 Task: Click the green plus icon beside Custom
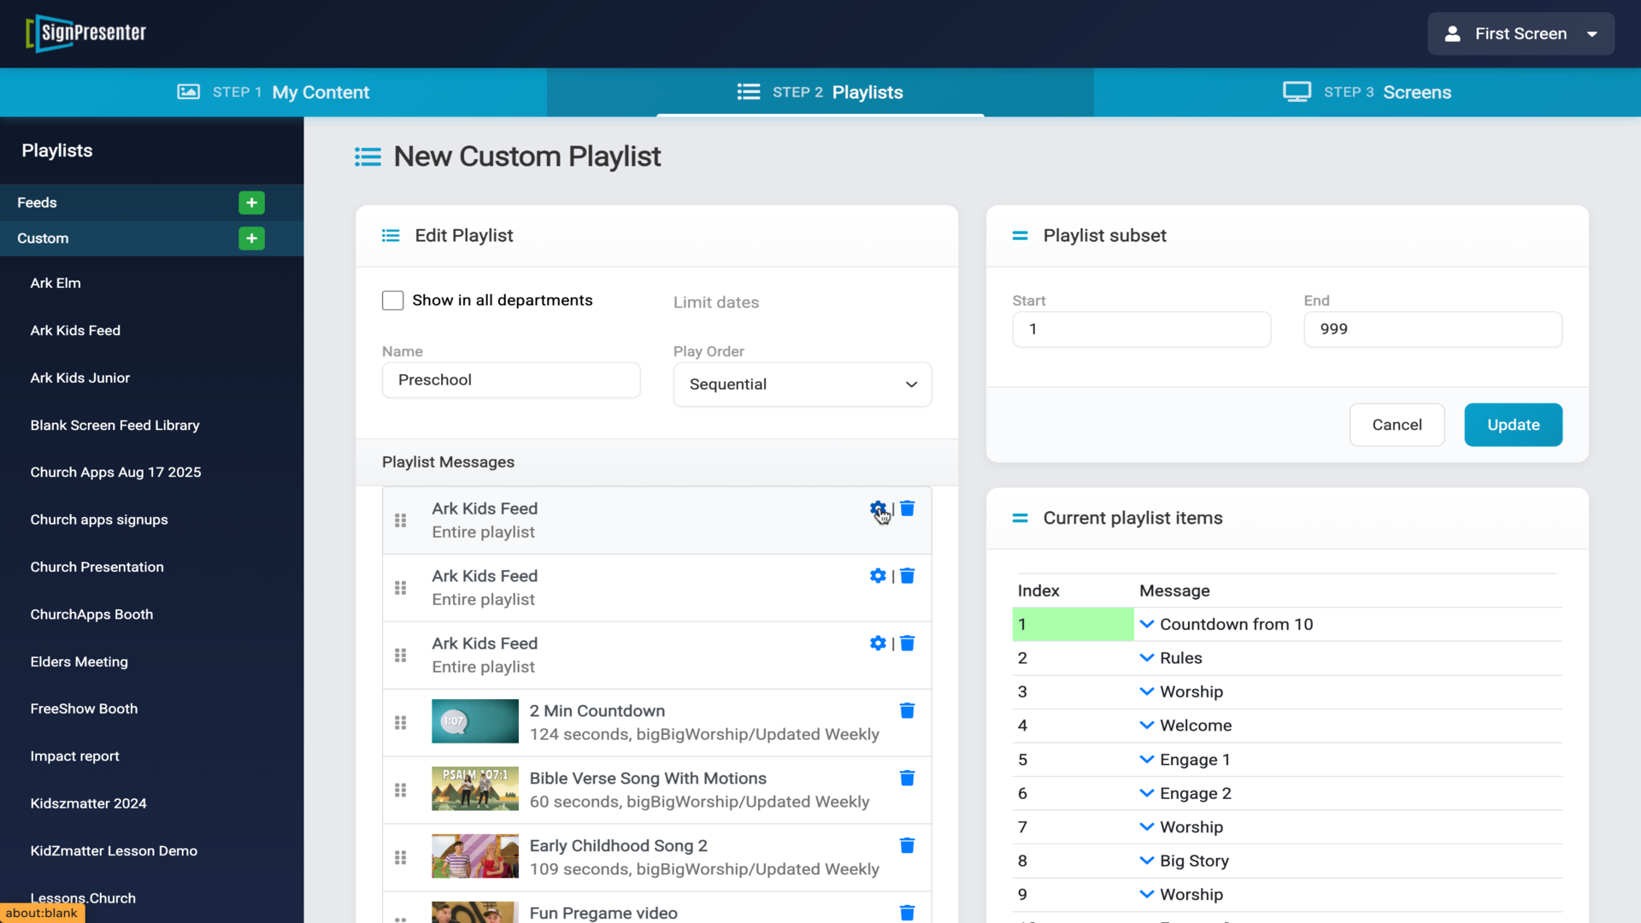pyautogui.click(x=251, y=238)
